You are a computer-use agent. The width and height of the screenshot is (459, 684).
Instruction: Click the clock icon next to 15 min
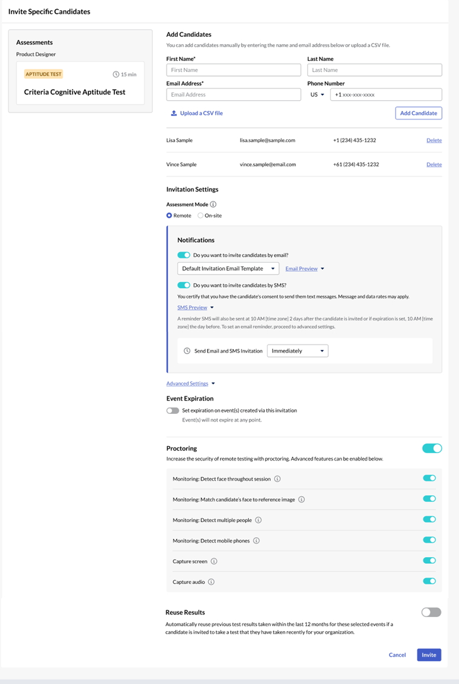(x=116, y=74)
